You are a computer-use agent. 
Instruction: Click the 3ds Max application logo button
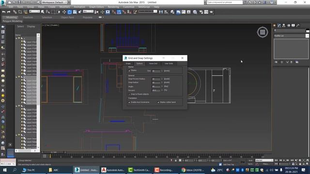pos(3,2)
